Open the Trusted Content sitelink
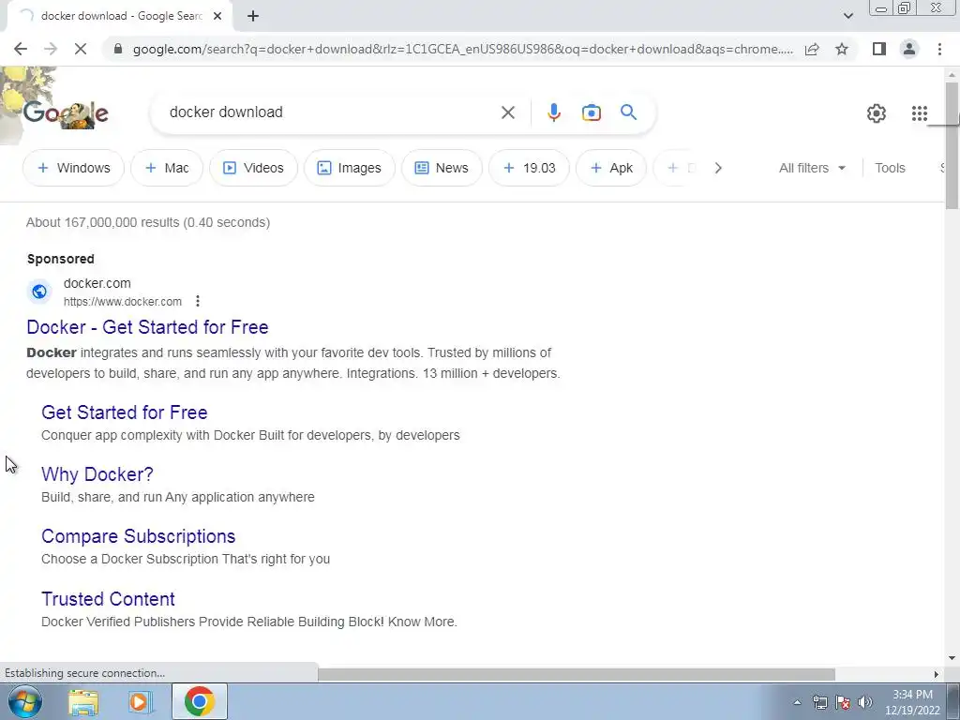960x720 pixels. point(108,599)
